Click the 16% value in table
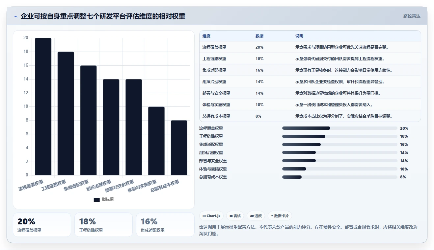This screenshot has width=434, height=250. click(259, 70)
